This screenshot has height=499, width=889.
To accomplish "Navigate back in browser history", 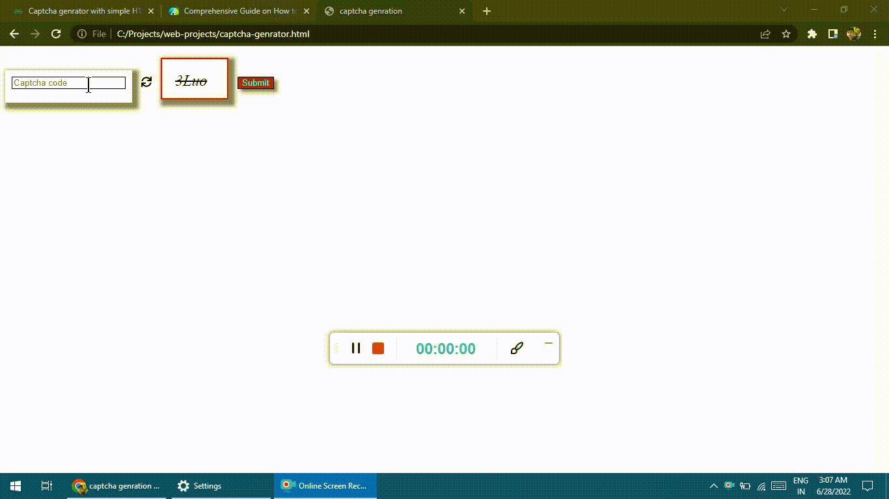I will pyautogui.click(x=14, y=34).
